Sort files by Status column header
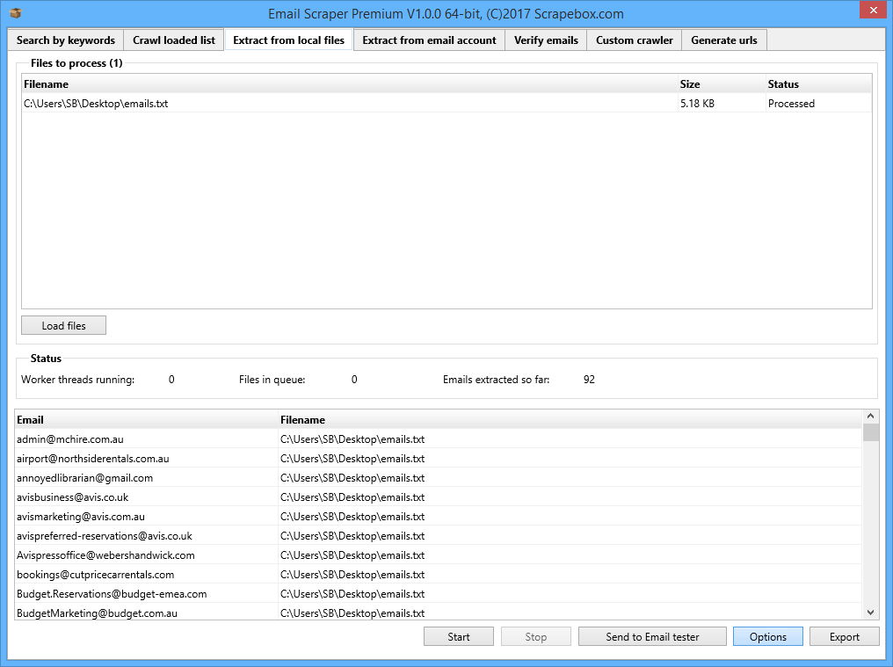The image size is (893, 667). point(818,83)
